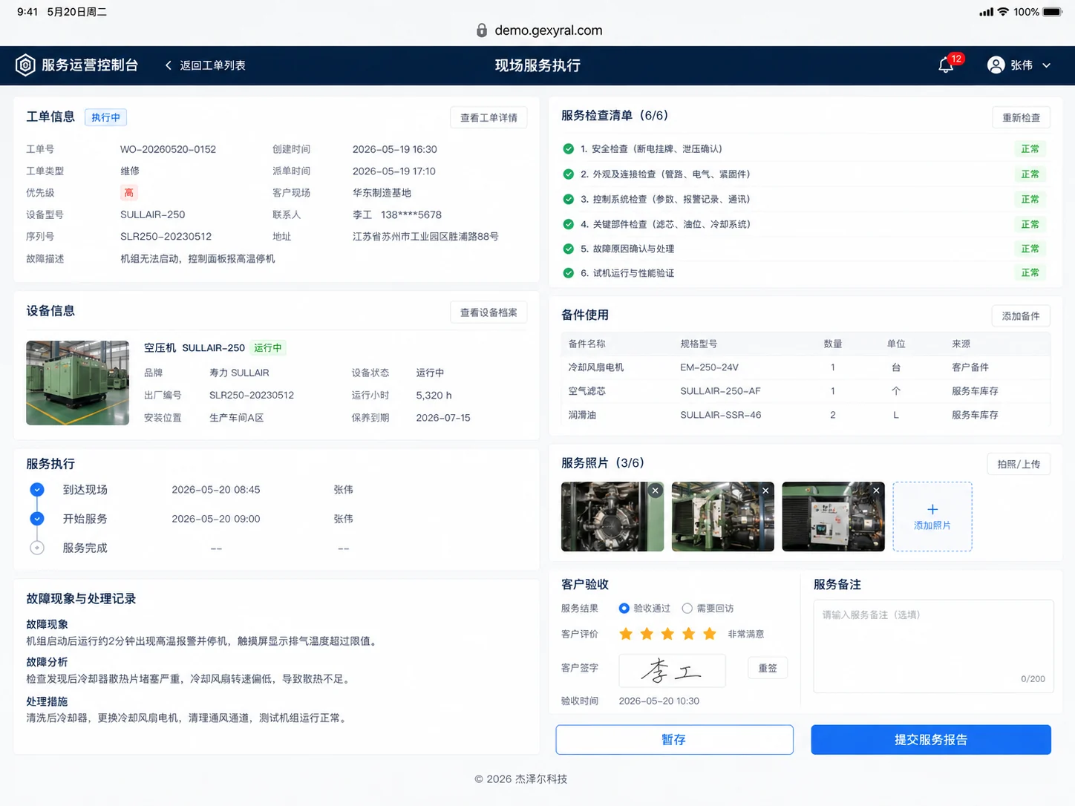Remove the first service photo
This screenshot has height=806, width=1075.
655,491
